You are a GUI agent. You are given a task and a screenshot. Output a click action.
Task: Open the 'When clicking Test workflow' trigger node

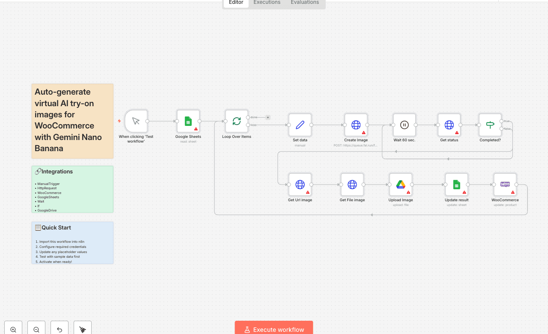(135, 121)
